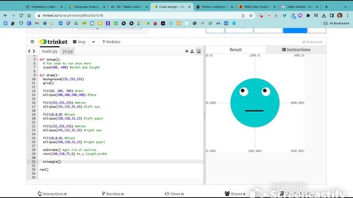Go to the previous file tab arrow

point(29,51)
